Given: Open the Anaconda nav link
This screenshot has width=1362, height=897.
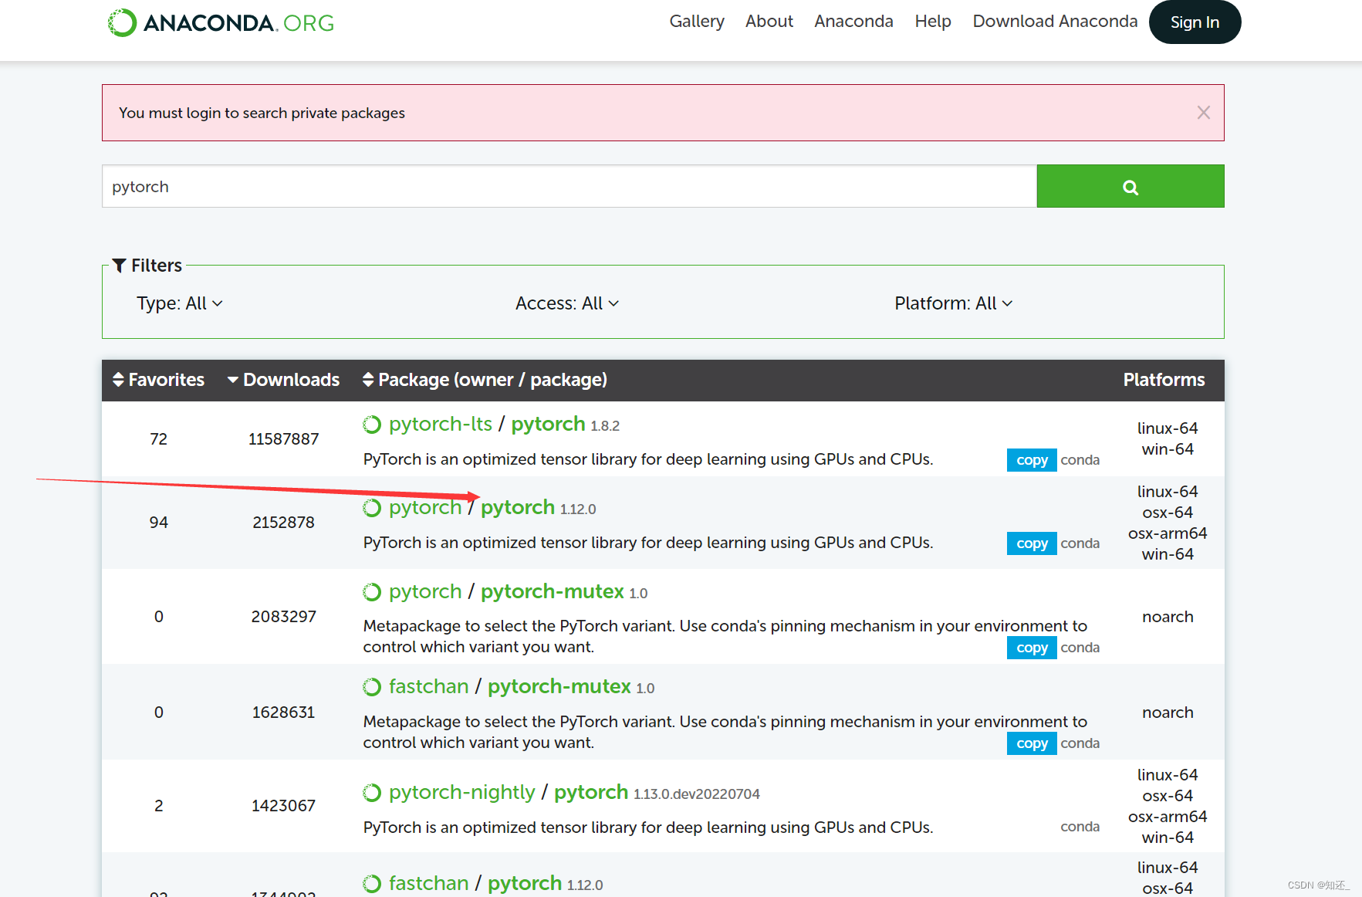Looking at the screenshot, I should (853, 22).
